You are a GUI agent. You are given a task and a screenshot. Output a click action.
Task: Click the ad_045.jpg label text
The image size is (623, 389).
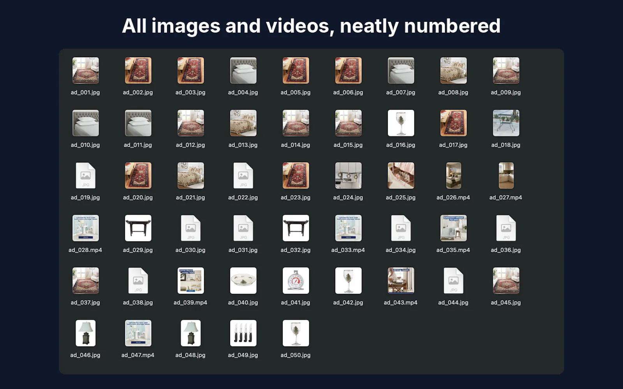[506, 303]
